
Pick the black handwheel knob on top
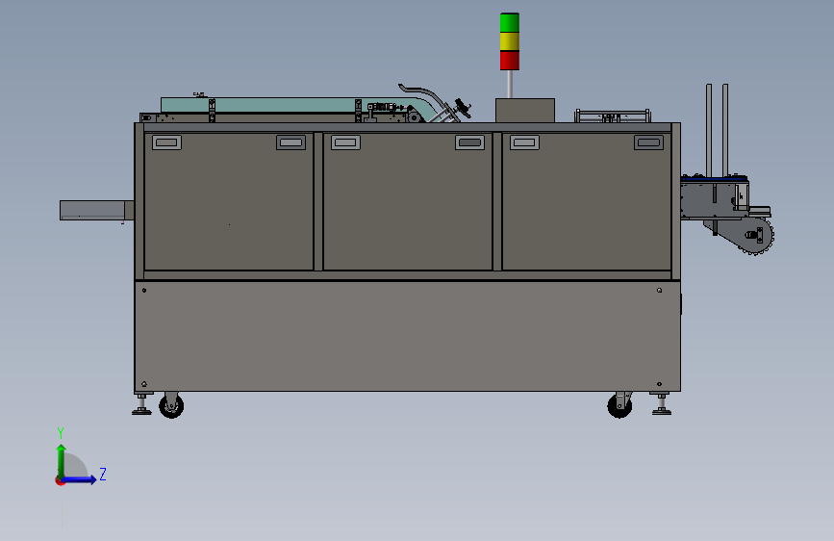click(x=463, y=107)
